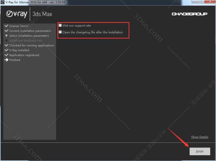Click the V-Ray icon in the title bar
216x161 pixels.
pyautogui.click(x=3, y=2)
